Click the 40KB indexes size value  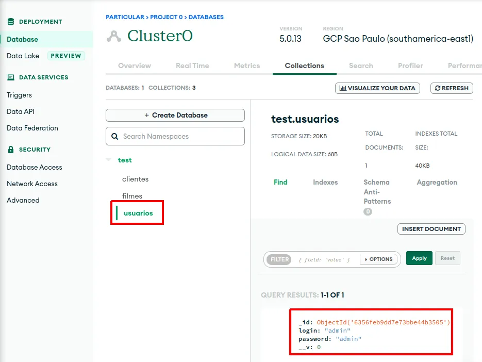(x=422, y=166)
